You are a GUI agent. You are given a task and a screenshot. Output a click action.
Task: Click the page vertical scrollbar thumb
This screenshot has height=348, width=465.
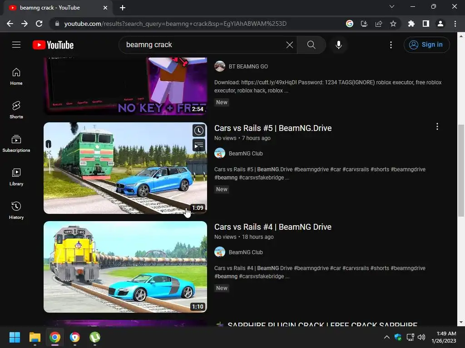pyautogui.click(x=460, y=170)
